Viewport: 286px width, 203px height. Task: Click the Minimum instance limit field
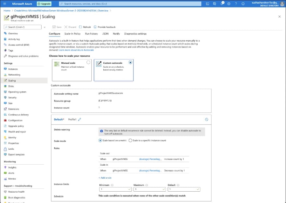pos(115,189)
